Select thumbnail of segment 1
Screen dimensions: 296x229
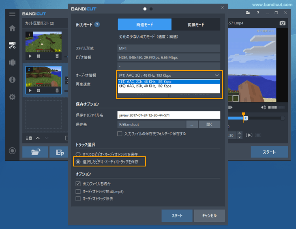44,42
